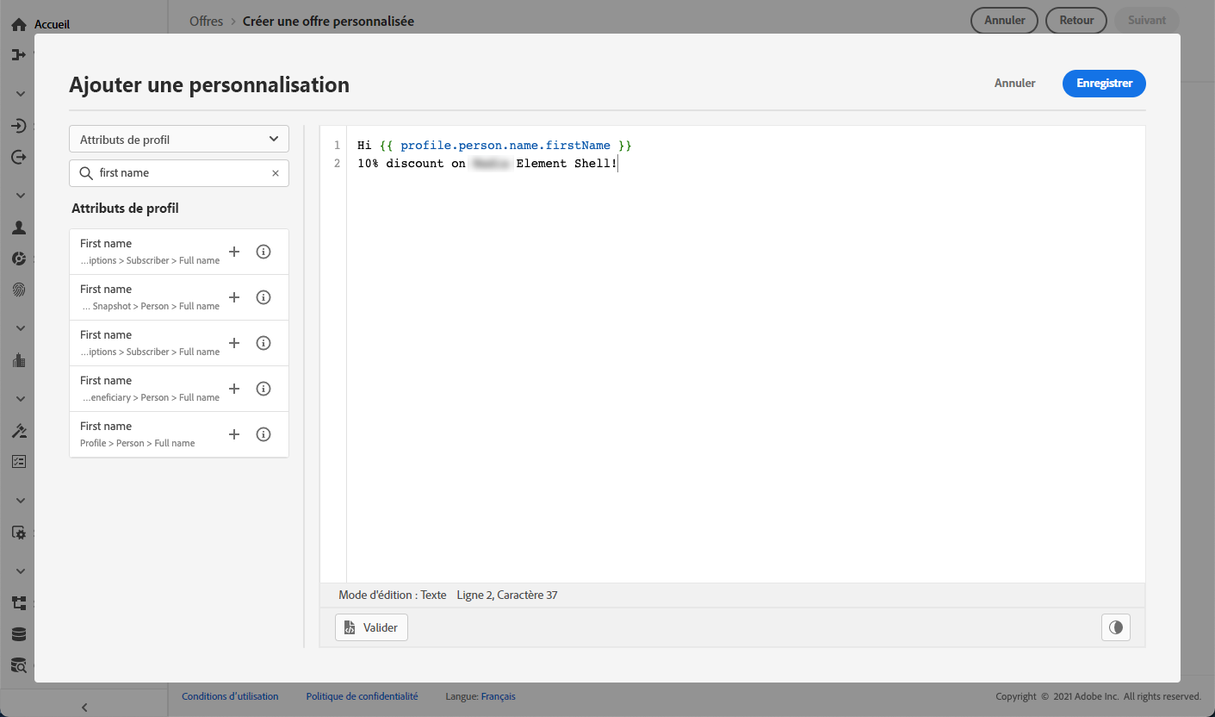This screenshot has height=717, width=1215.
Task: Show info for Profile > Person First name
Action: 264,434
